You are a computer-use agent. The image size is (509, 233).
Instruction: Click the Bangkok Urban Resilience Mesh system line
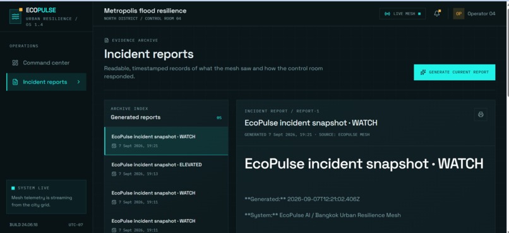pos(323,215)
